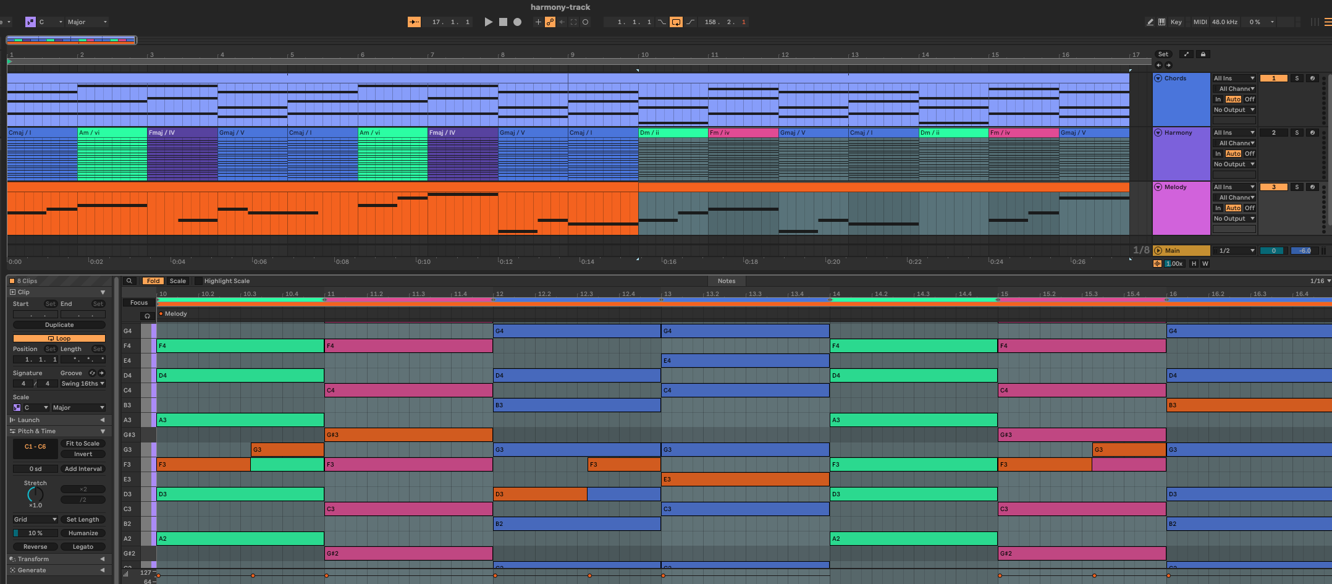Click the Re-enable Automation arrow icon
This screenshot has height=584, width=1332.
[x=562, y=22]
